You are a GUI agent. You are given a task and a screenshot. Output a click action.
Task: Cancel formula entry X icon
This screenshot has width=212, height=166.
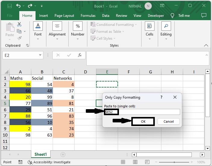[58, 55]
